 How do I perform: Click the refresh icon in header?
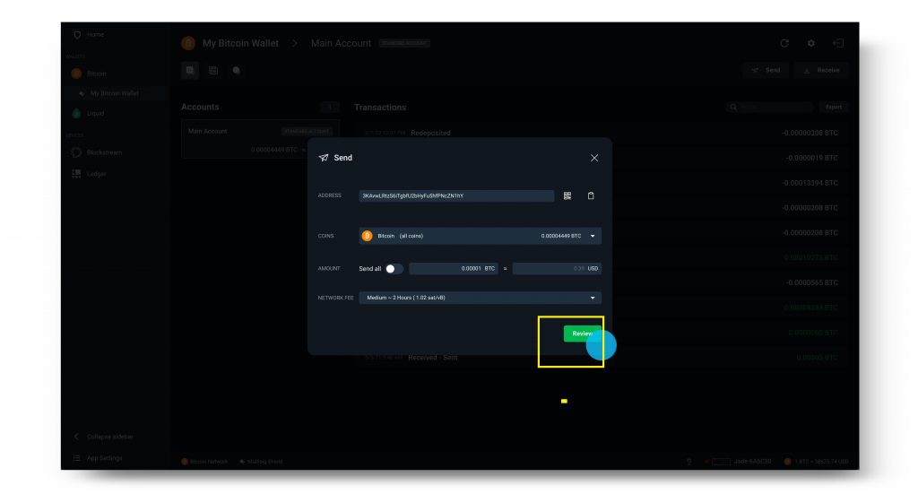coord(784,43)
